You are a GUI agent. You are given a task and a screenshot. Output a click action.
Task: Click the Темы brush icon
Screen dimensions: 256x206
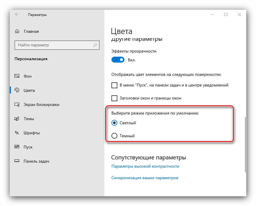click(x=17, y=119)
